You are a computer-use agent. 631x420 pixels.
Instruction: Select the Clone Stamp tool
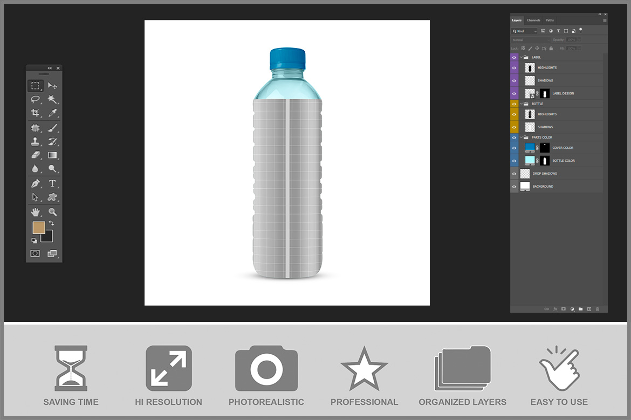pos(35,142)
